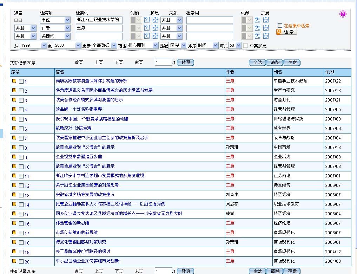Click the yellow record icon for row 20
The height and width of the screenshot is (274, 357).
pos(14,261)
